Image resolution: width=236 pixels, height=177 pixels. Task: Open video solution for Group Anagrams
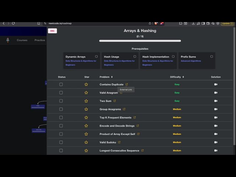point(216,109)
